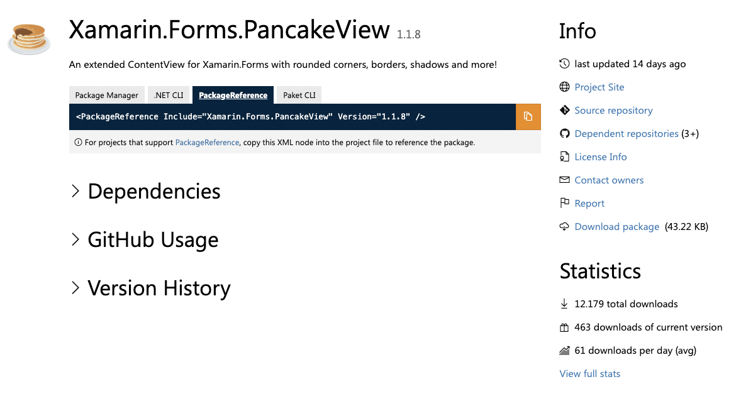Open the PackageReference documentation link
Viewport: 741px width, 394px height.
coord(207,143)
